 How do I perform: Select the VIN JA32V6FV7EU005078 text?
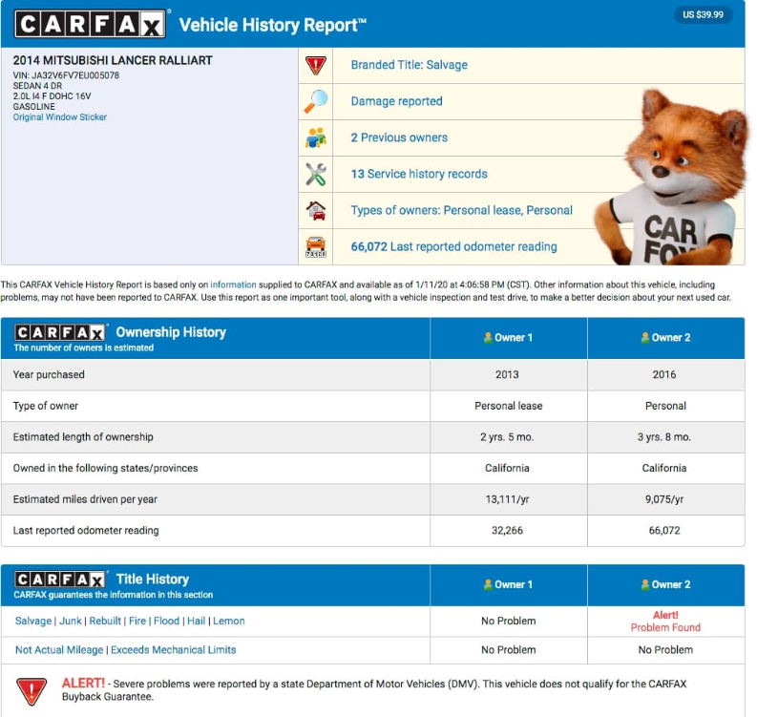66,75
